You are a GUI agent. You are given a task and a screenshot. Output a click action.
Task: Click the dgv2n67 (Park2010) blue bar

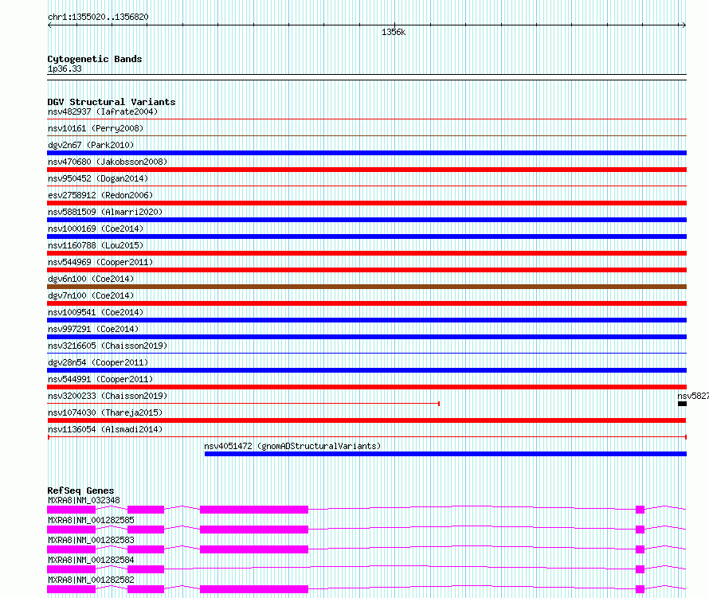click(x=366, y=153)
